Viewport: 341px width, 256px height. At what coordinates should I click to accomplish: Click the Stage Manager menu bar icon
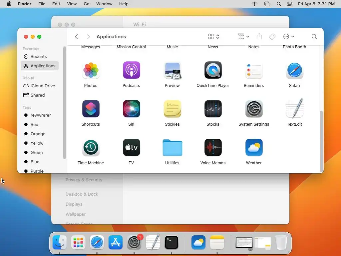coord(267,4)
